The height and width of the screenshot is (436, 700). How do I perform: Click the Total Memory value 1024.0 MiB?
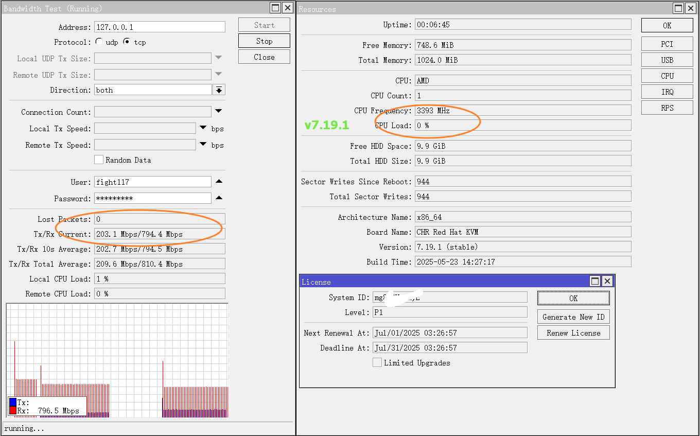tap(523, 60)
